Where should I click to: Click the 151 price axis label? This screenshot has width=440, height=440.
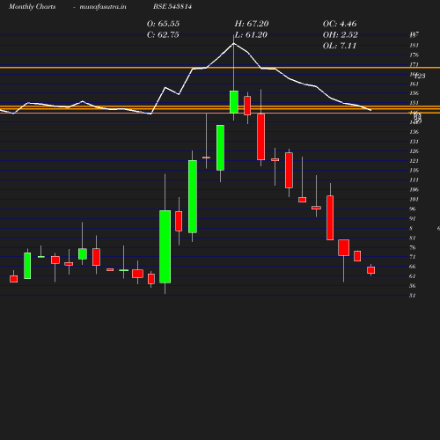click(414, 103)
